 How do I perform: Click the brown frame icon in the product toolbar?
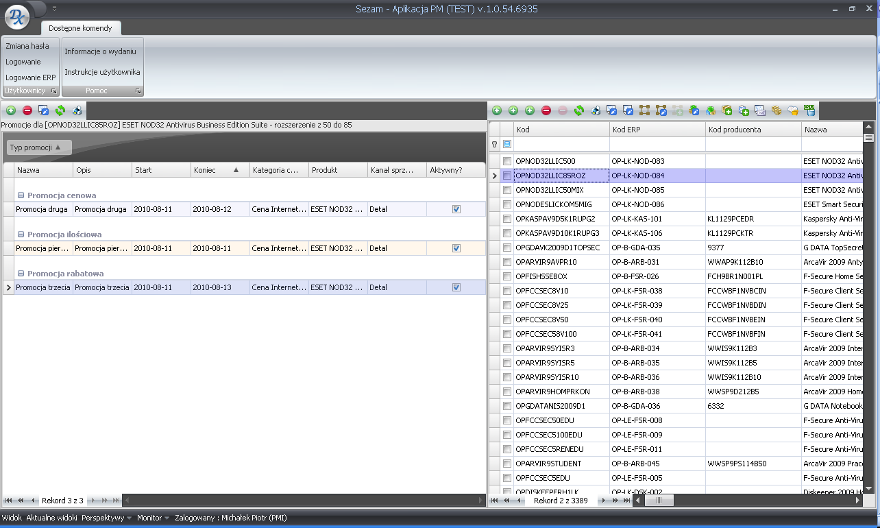coord(644,110)
